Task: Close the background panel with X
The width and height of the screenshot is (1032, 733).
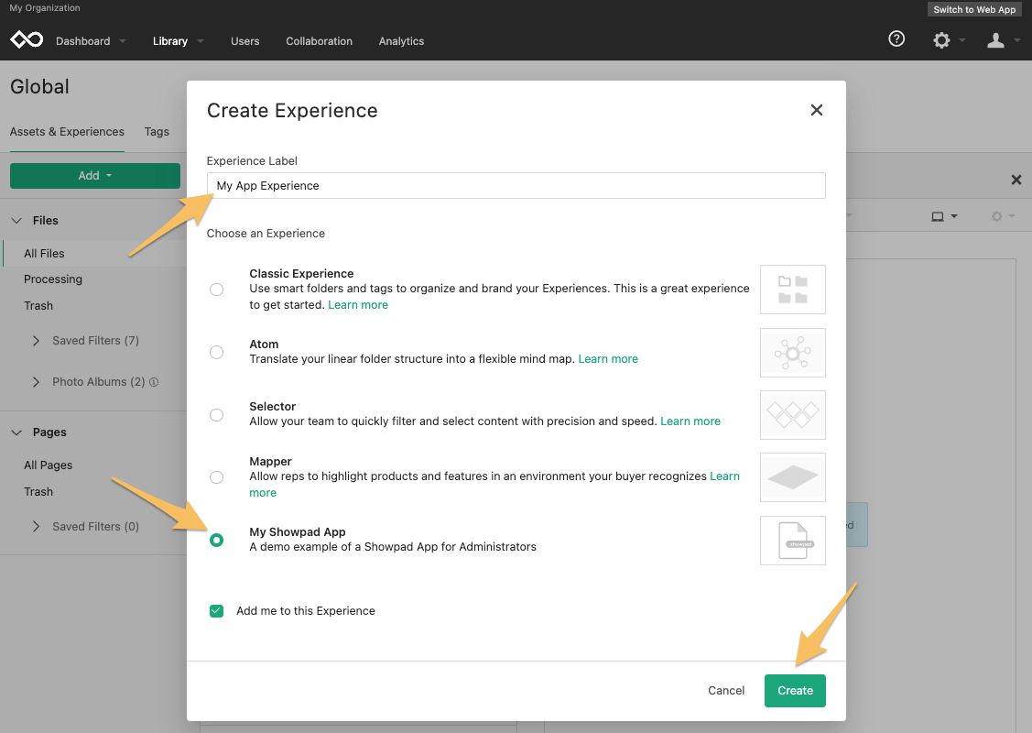Action: click(x=1016, y=180)
